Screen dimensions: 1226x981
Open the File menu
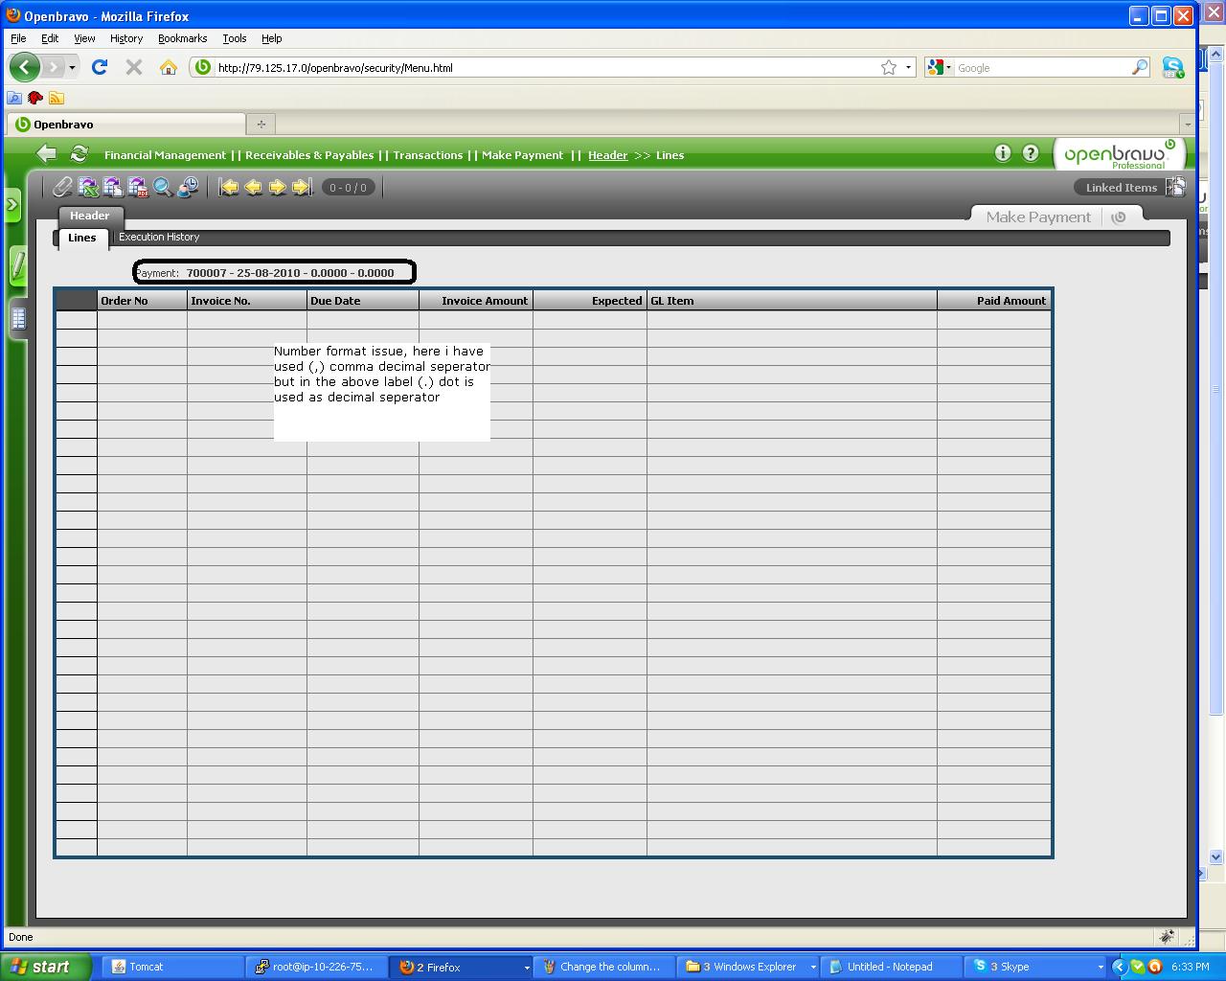coord(18,38)
